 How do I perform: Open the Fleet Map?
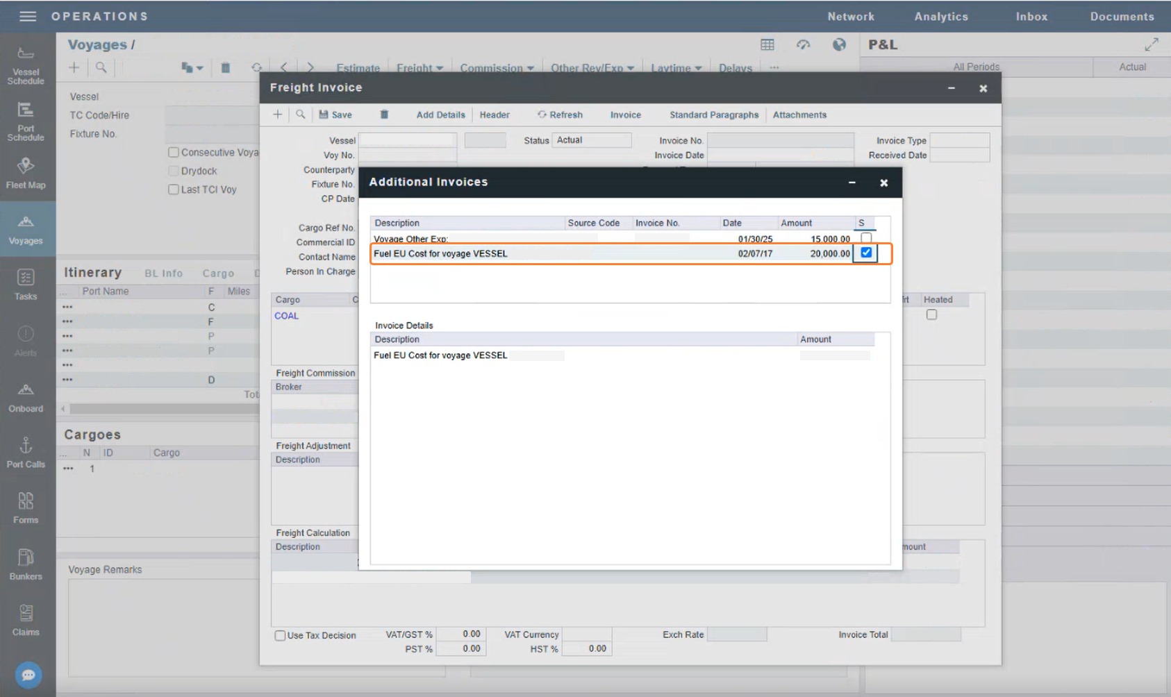[x=26, y=174]
